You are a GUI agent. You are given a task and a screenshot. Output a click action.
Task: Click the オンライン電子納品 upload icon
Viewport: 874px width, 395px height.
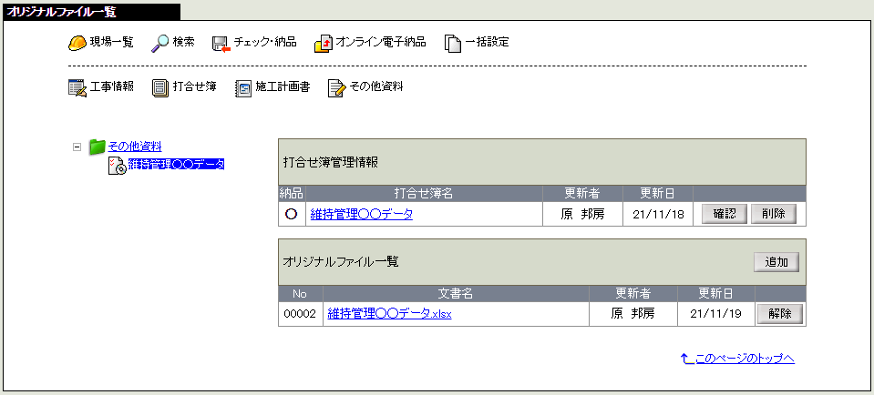coord(324,44)
